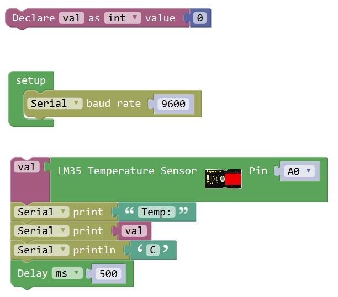Edit the 0 value in Declare block

pos(200,18)
